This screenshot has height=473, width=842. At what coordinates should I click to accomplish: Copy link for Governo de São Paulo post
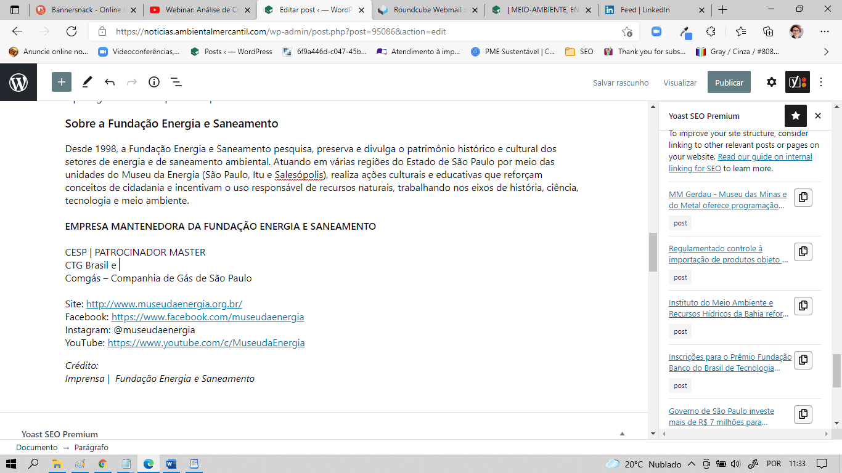click(803, 414)
